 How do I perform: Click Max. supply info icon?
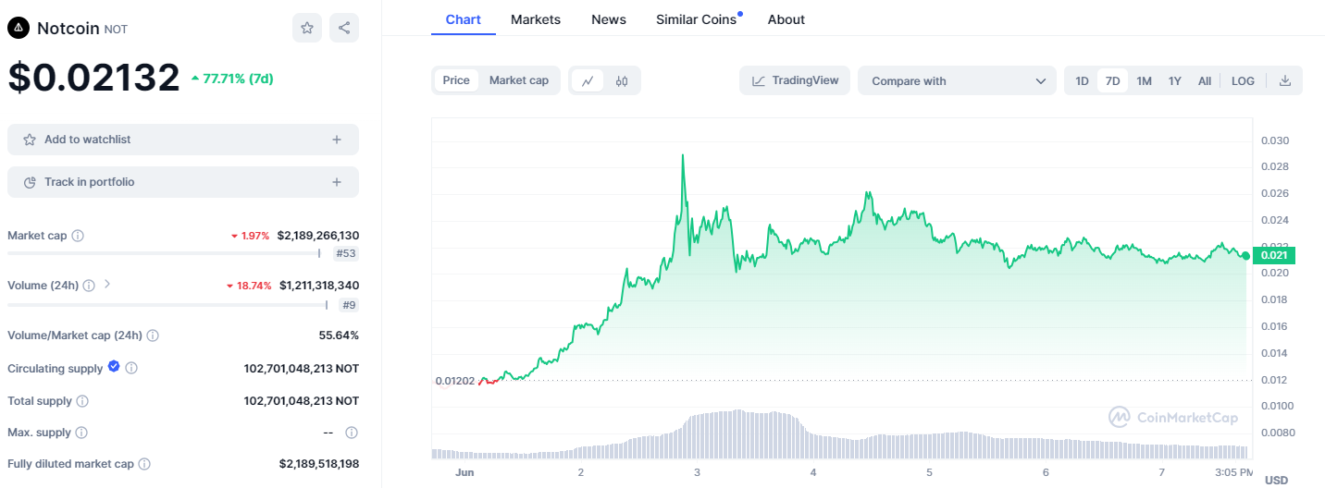click(x=81, y=433)
